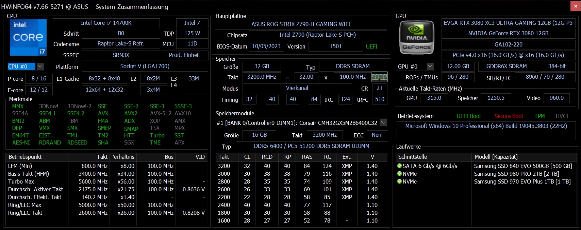
Task: Click the memory size value 32 GB
Action: (262, 66)
